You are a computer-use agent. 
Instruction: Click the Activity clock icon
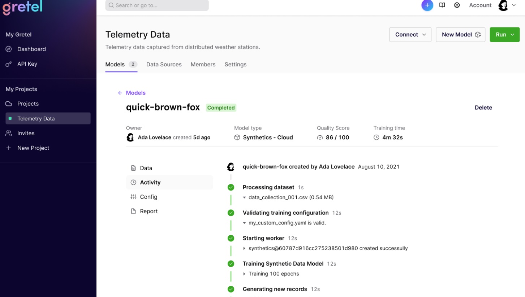[x=133, y=183]
